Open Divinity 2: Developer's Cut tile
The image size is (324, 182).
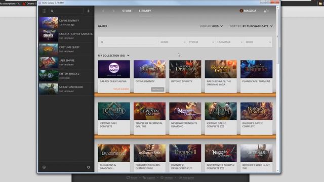click(x=185, y=158)
